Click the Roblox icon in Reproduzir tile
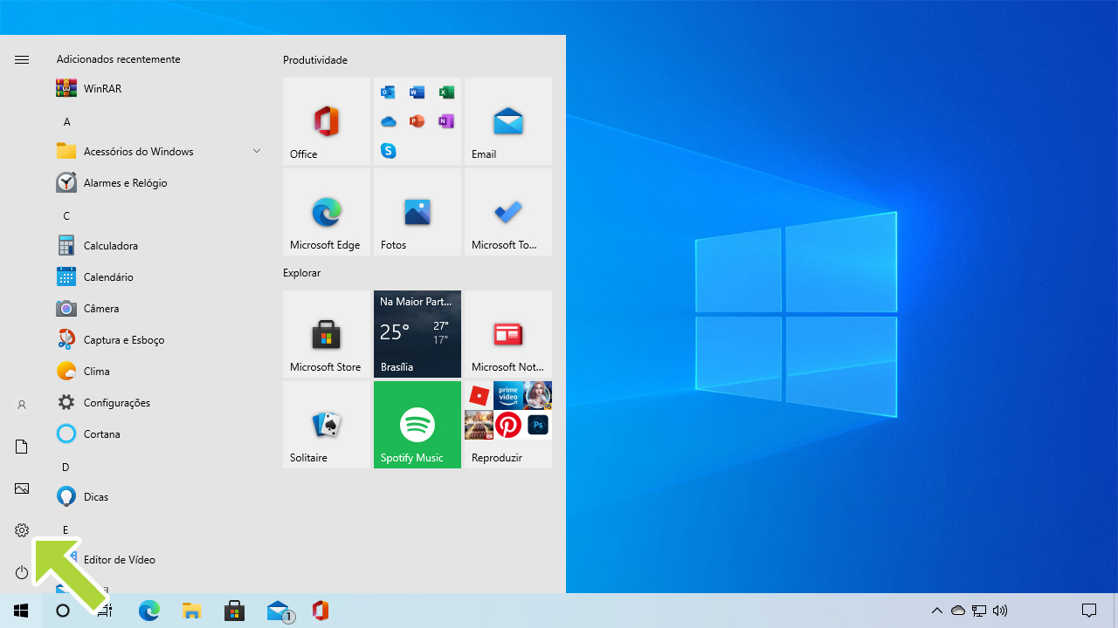This screenshot has width=1118, height=628. pos(479,395)
